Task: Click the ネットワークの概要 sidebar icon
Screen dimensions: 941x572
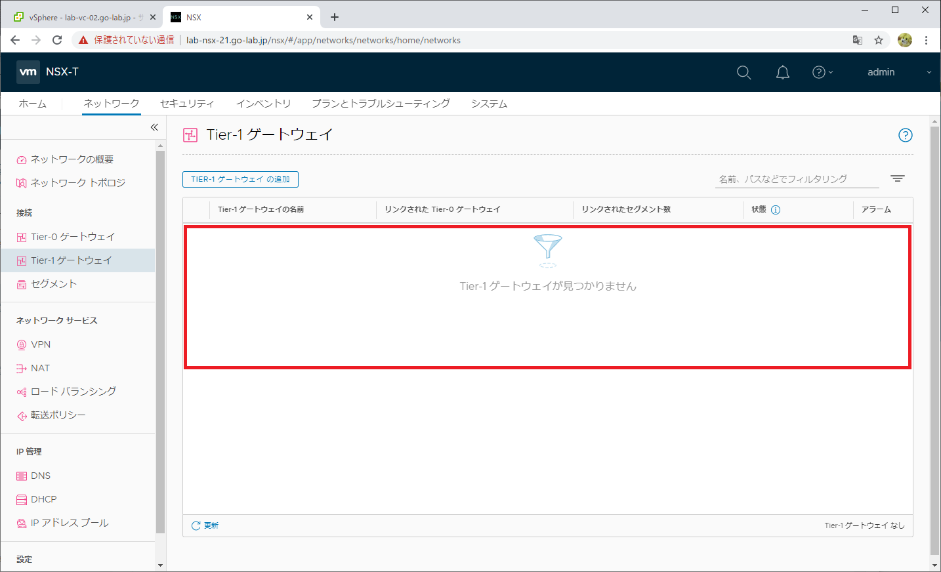Action: coord(22,160)
